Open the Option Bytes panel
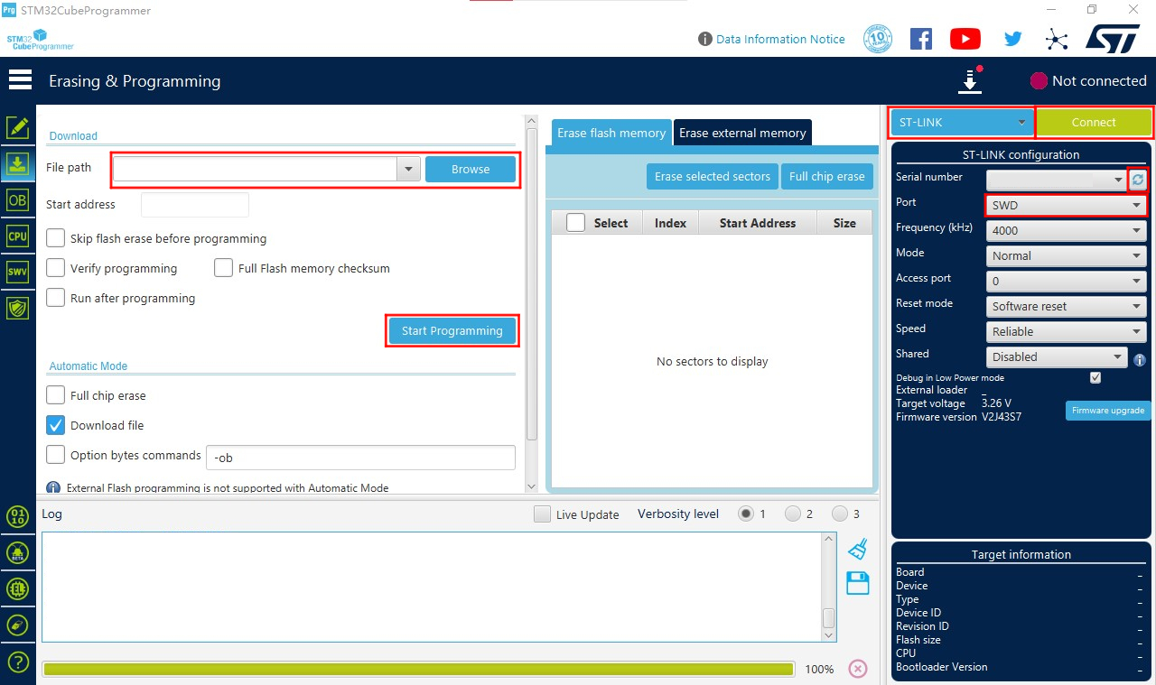This screenshot has height=685, width=1156. pyautogui.click(x=18, y=199)
